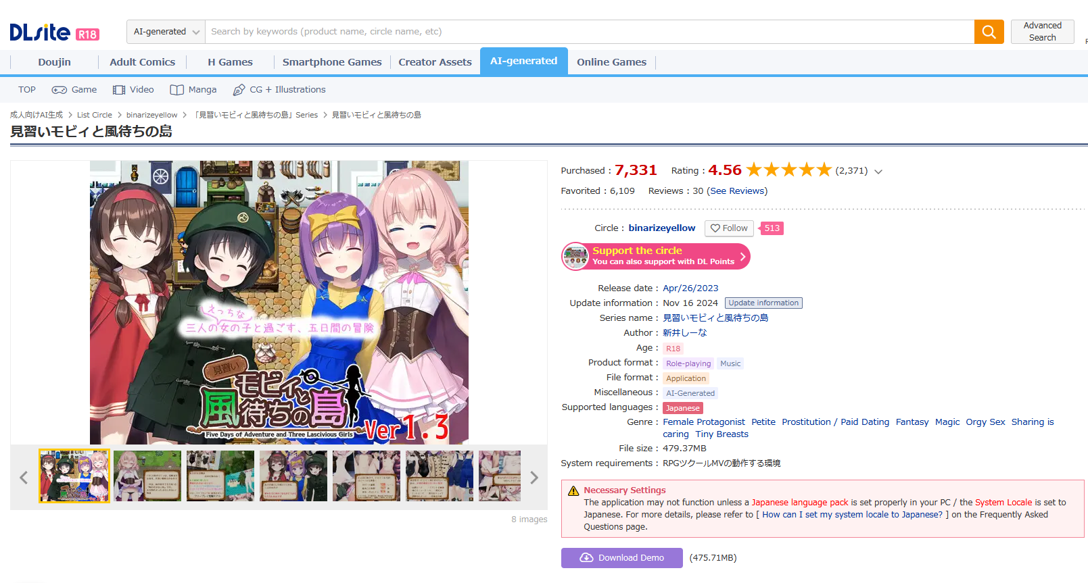
Task: Open Advanced Search
Action: tap(1042, 32)
